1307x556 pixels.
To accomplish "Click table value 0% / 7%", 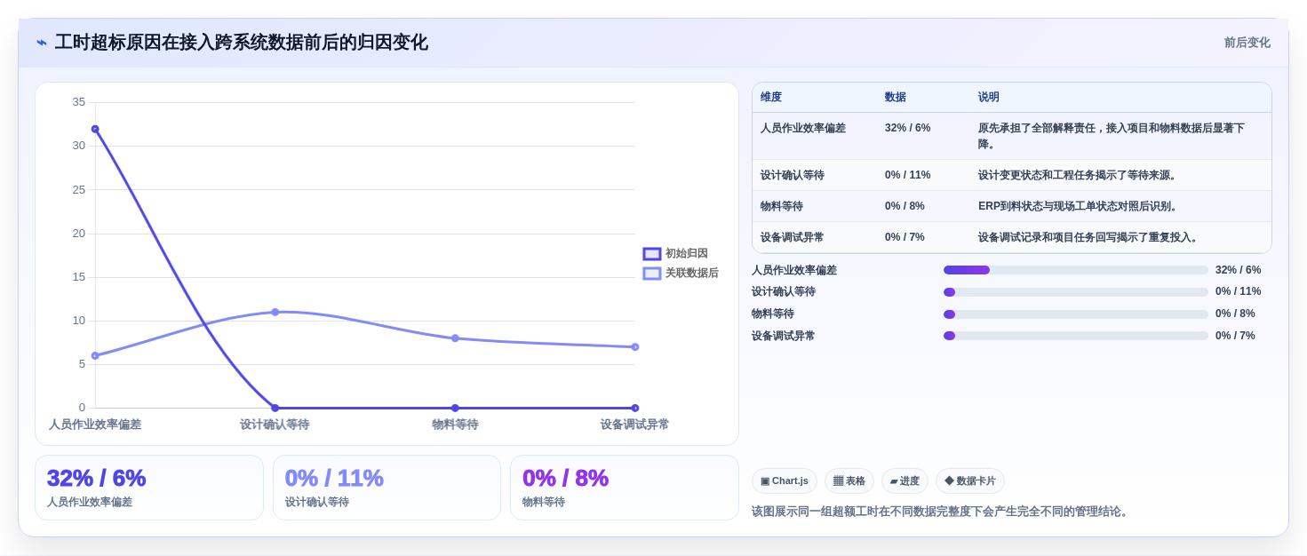I will tap(905, 238).
